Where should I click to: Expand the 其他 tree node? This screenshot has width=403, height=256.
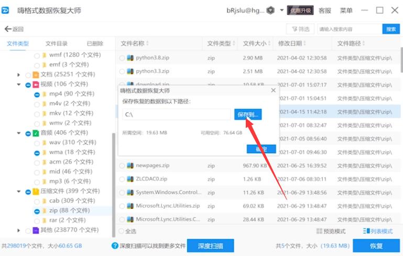pyautogui.click(x=18, y=230)
